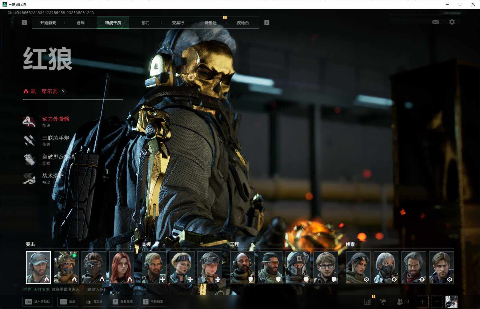Switch to the 特勤处 tab
480x309 pixels.
click(211, 23)
